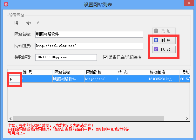Click the pencil icon on 修改 button

tap(156, 49)
